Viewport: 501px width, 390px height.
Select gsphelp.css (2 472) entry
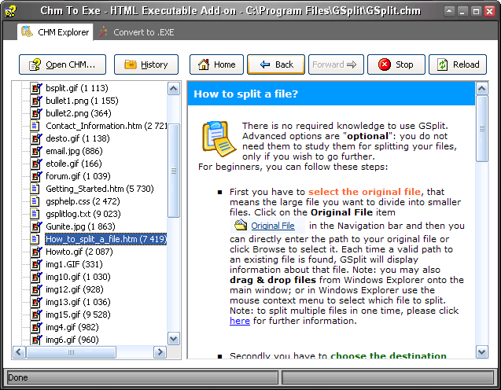[83, 201]
